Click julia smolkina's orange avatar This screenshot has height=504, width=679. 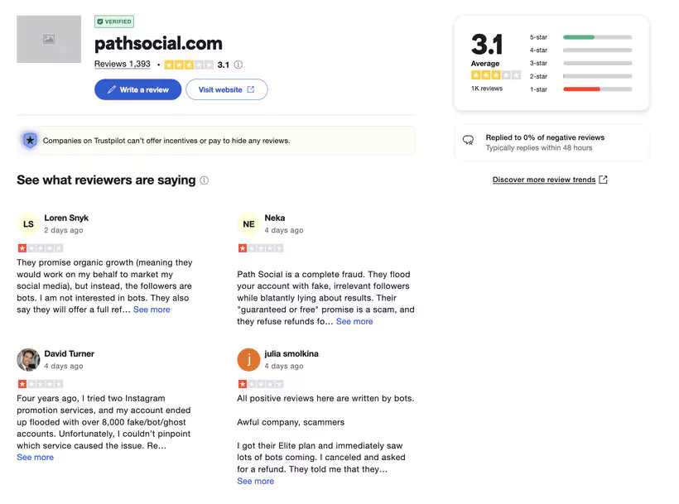click(249, 359)
